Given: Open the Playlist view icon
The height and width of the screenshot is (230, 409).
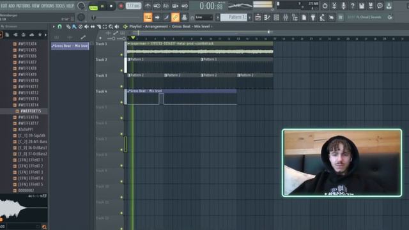Looking at the screenshot, I should (x=258, y=17).
